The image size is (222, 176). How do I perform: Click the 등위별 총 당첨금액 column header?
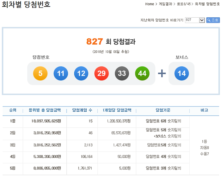point(45,110)
